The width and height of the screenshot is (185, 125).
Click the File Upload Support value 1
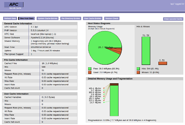tap(32, 54)
